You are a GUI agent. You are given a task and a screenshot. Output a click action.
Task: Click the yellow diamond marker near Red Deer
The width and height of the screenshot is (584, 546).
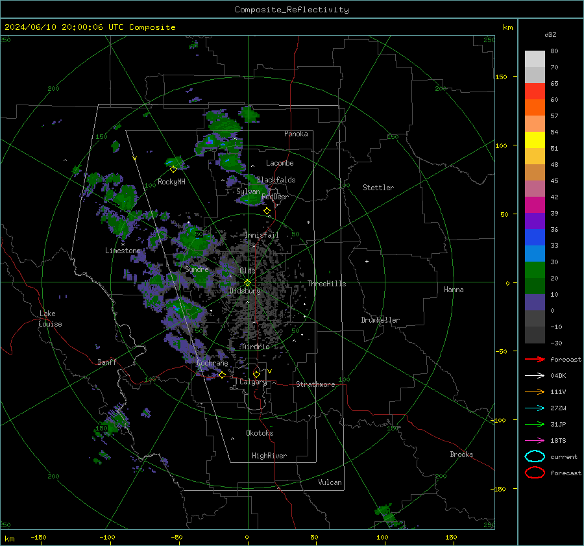point(267,211)
